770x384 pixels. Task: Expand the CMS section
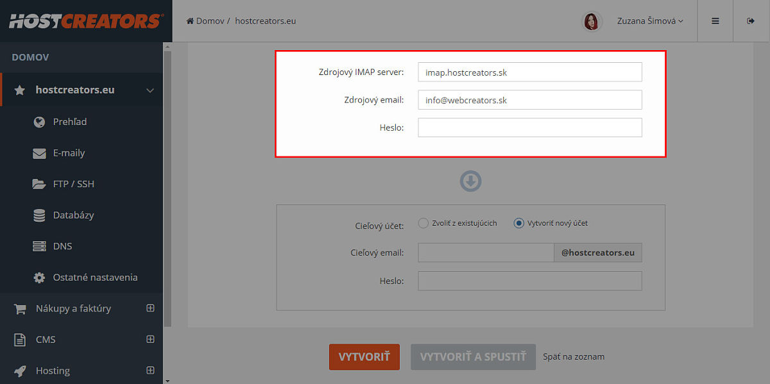tap(150, 339)
